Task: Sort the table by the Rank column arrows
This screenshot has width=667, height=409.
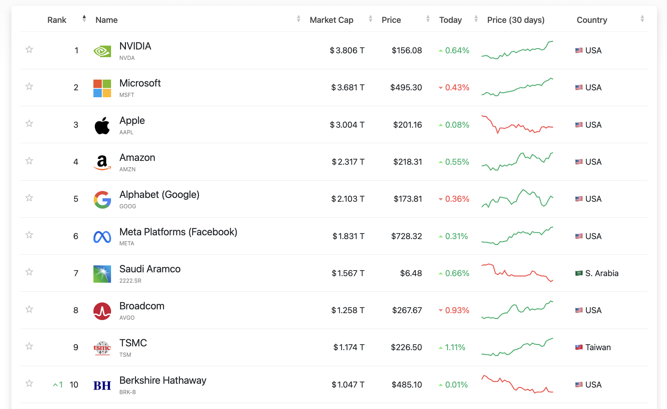Action: [x=84, y=19]
